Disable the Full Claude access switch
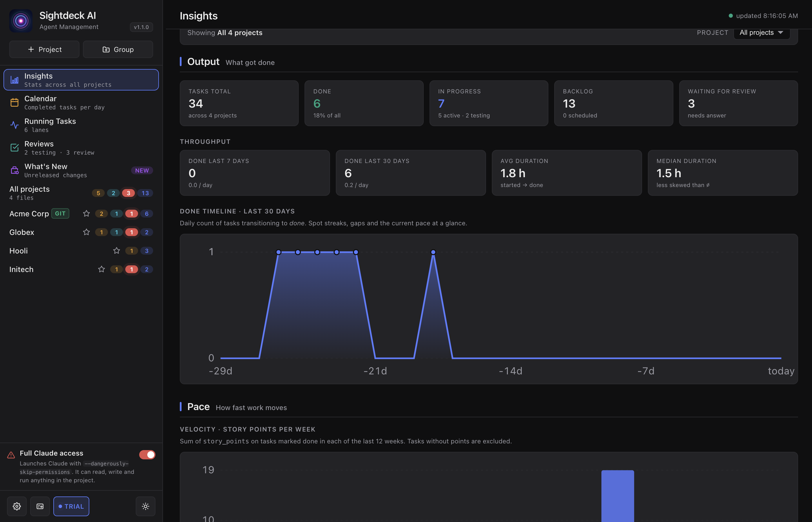Image resolution: width=812 pixels, height=522 pixels. click(x=147, y=454)
